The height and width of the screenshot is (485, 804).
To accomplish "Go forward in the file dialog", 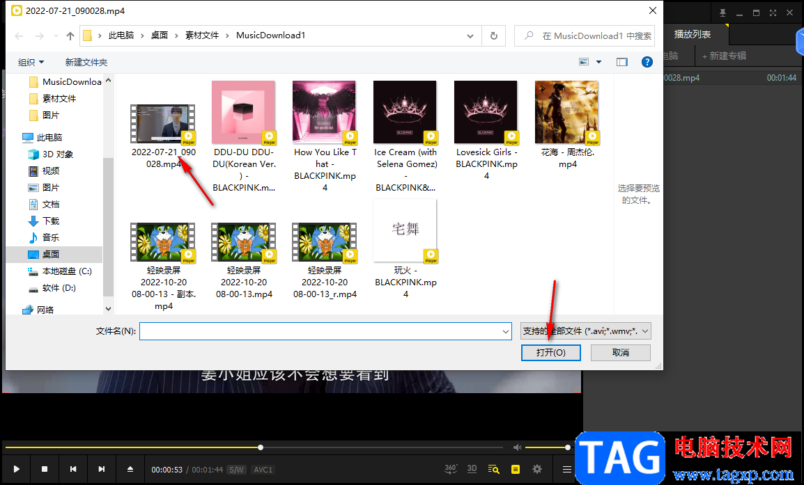I will point(40,36).
